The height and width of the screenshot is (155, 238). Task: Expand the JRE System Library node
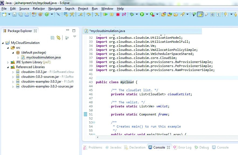(x=8, y=62)
